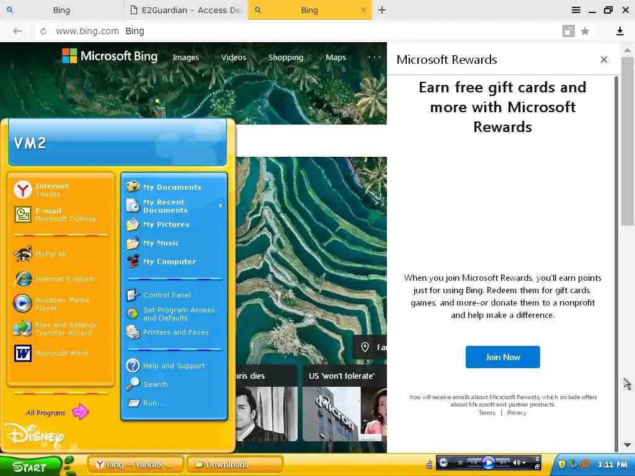Click the Microsoft Bing logo
Screen dimensions: 635x476
tap(109, 56)
